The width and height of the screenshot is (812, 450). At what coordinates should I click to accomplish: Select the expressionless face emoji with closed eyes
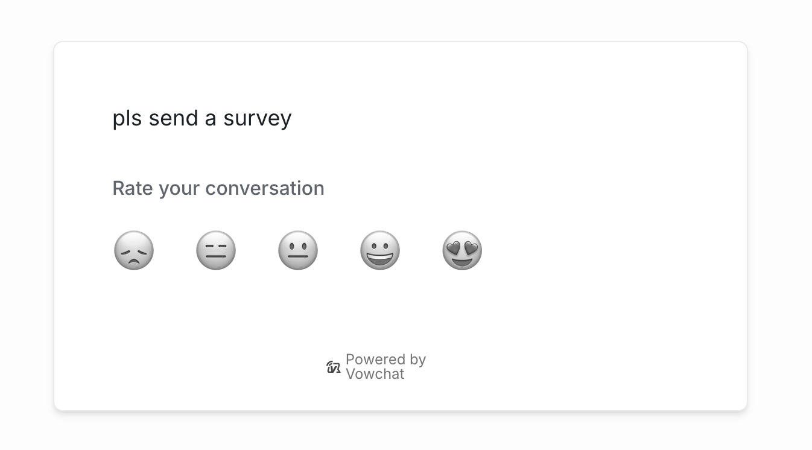[x=216, y=250]
